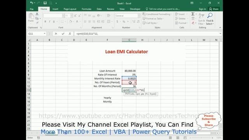The image size is (249, 140).
Task: Expand the formula bar
Action: tap(220, 34)
